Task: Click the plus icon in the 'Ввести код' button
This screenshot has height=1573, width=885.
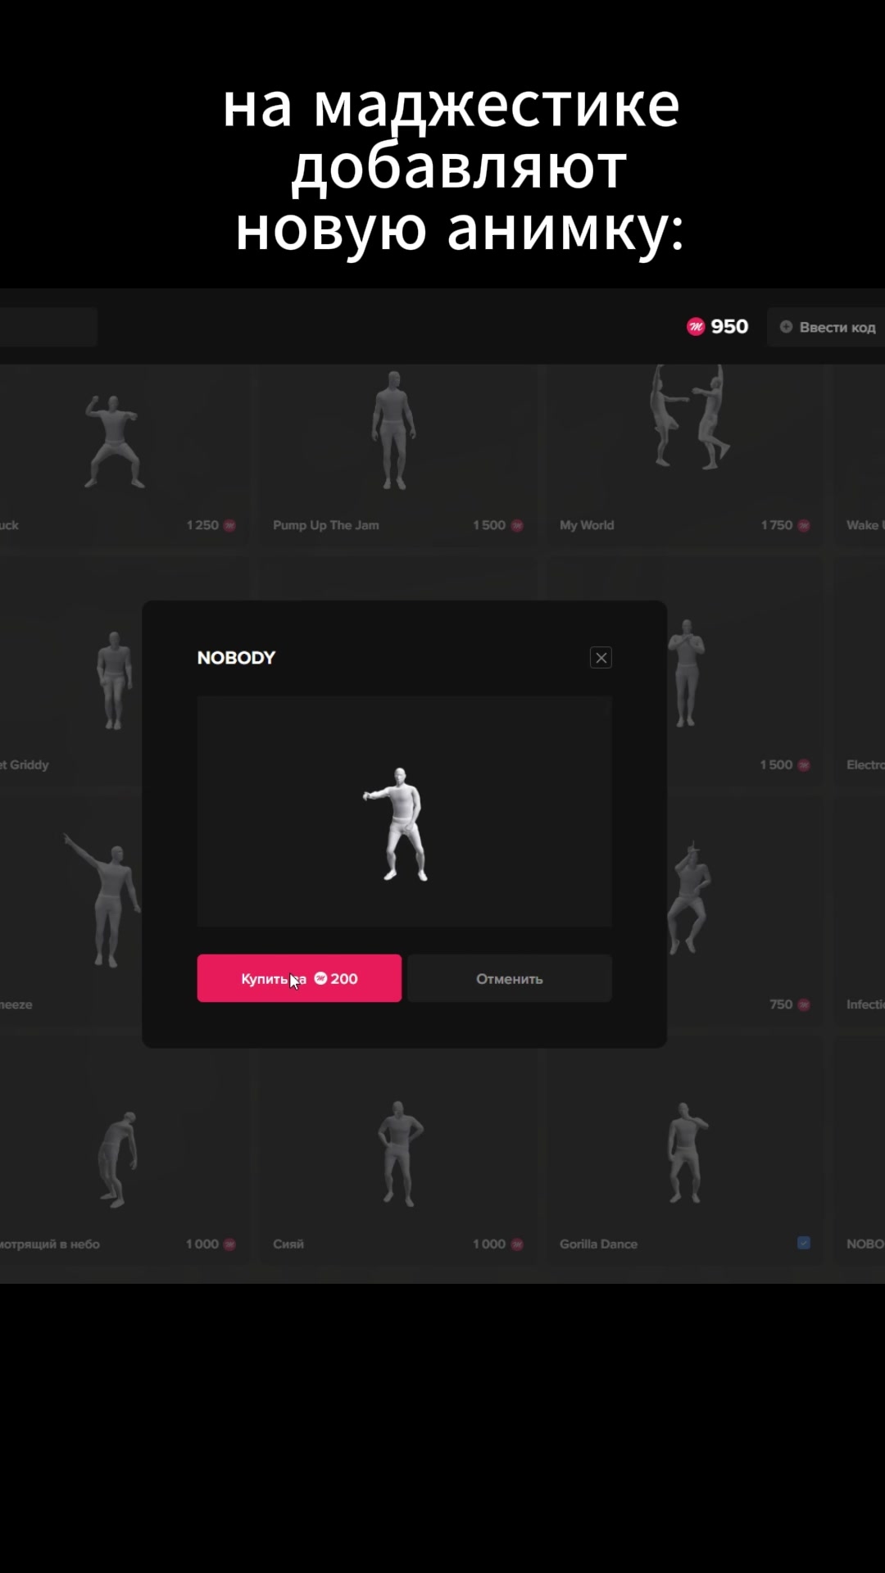Action: pos(786,327)
